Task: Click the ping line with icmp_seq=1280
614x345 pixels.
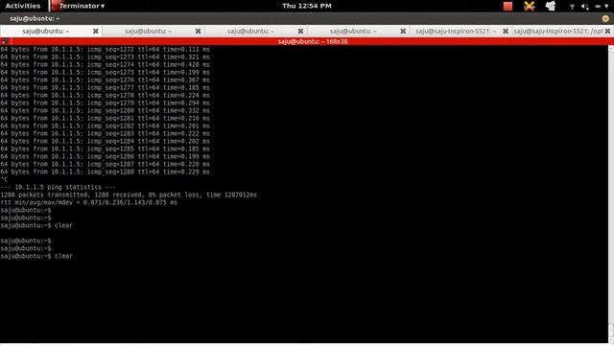Action: tap(105, 111)
